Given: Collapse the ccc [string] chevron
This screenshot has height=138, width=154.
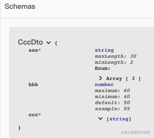Looking at the screenshot, I should pyautogui.click(x=100, y=118).
